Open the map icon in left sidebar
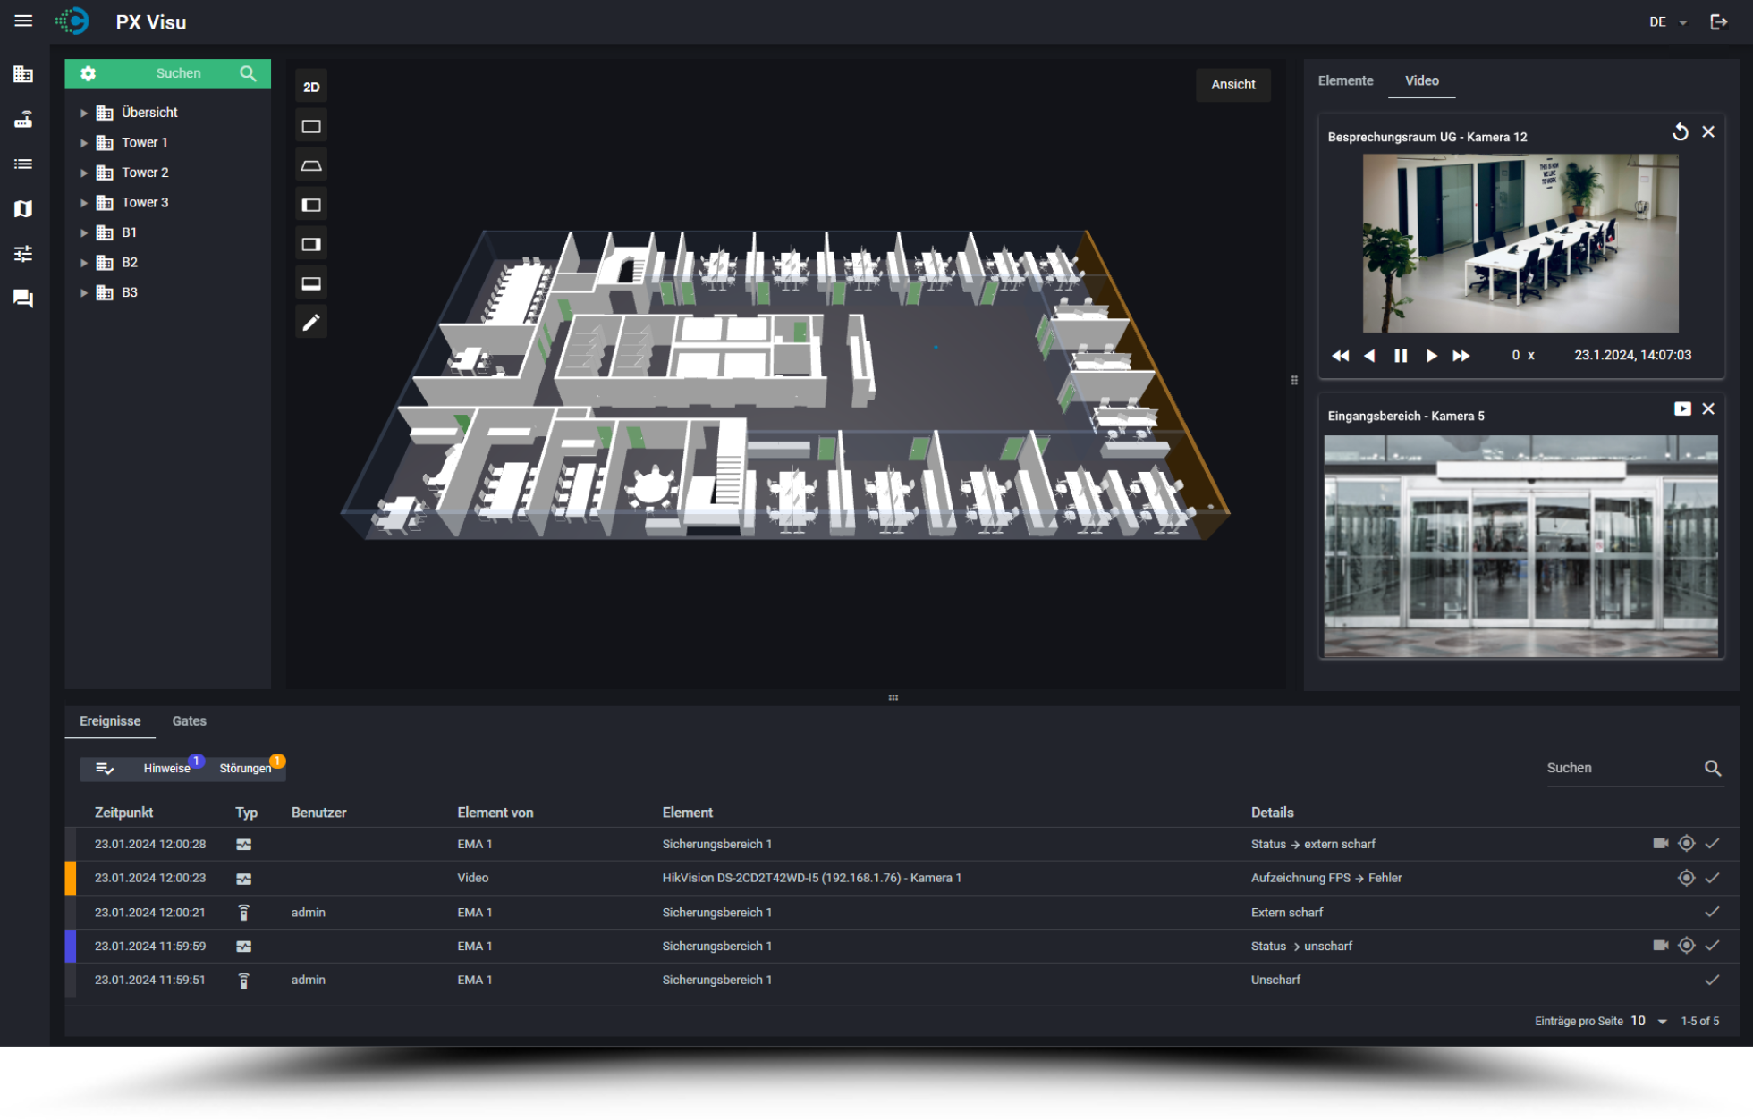 tap(23, 208)
